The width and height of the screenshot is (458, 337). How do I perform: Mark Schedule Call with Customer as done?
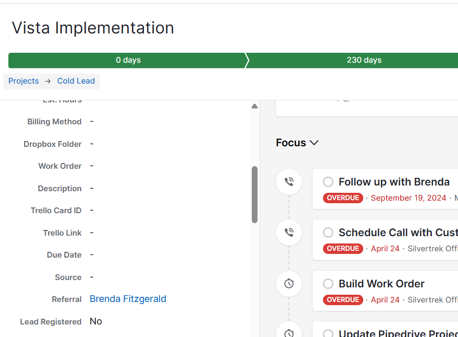[328, 233]
